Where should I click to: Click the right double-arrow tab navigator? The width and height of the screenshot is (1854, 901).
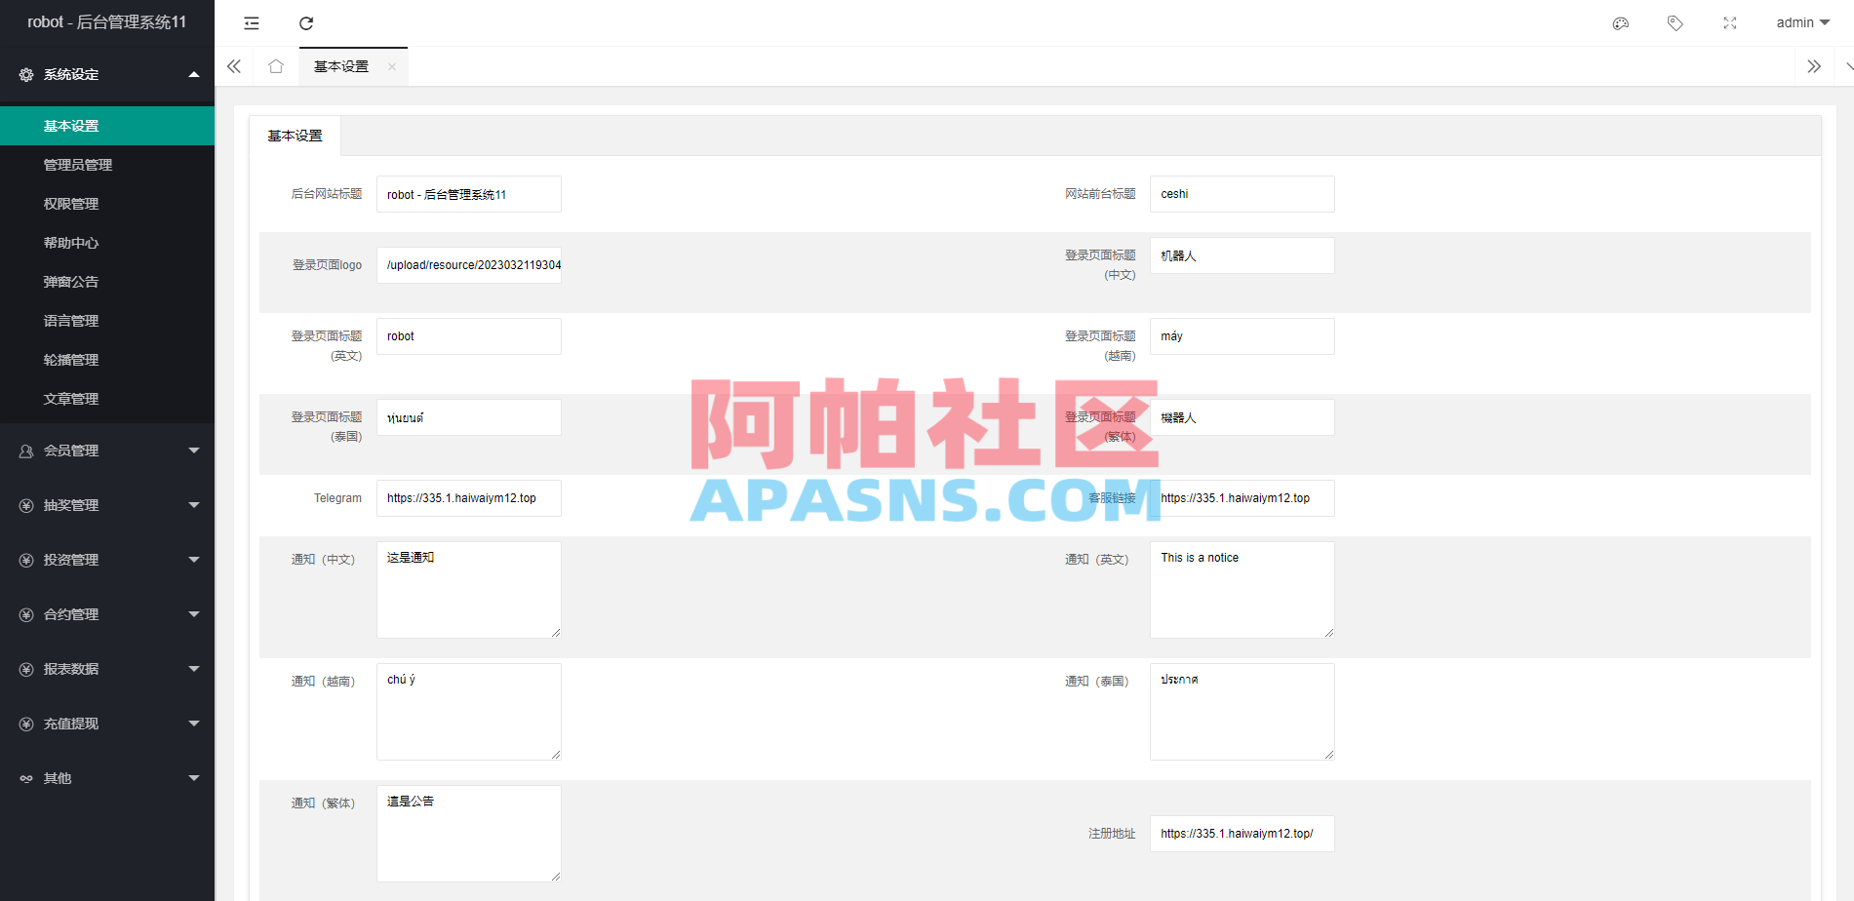(x=1814, y=66)
